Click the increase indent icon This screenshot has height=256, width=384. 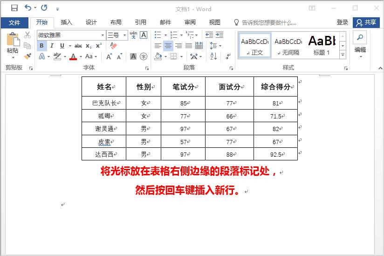[x=219, y=35]
